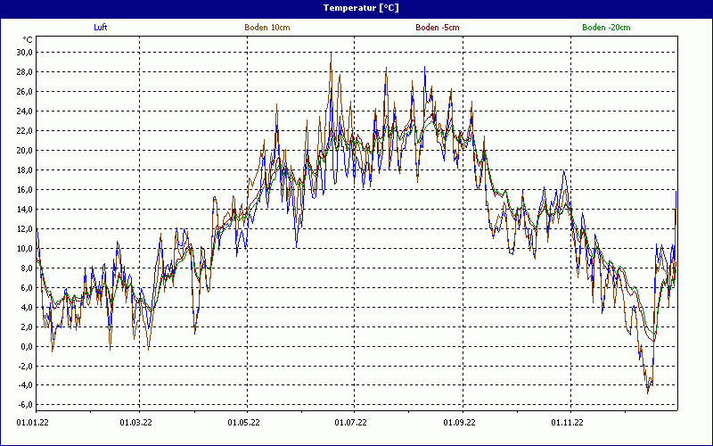
Task: Select the 01.07.22 date axis label
Action: [351, 422]
